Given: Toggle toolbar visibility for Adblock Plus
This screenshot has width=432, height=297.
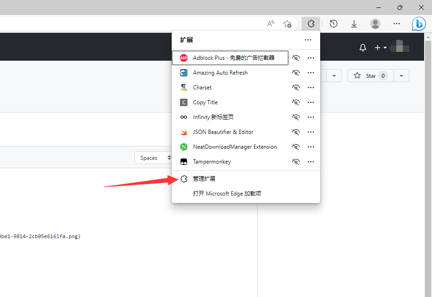Looking at the screenshot, I should (x=296, y=58).
